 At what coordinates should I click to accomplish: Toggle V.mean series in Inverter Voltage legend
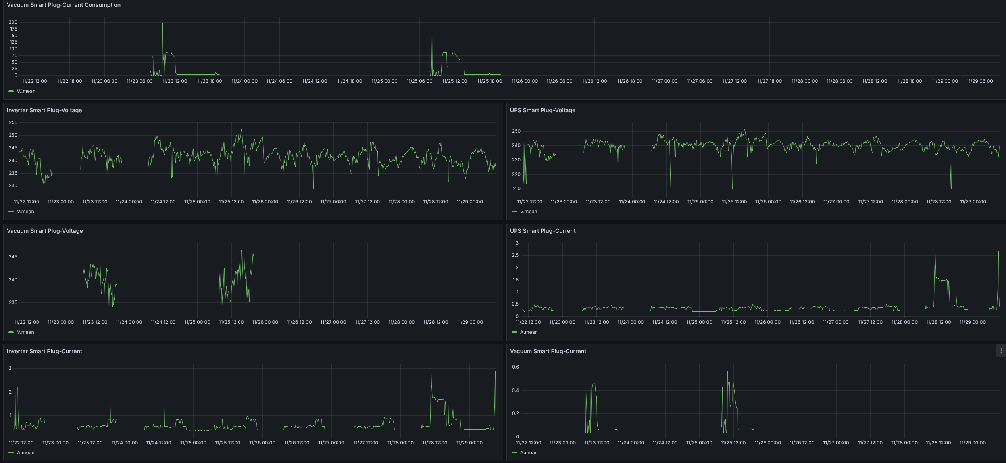click(25, 212)
